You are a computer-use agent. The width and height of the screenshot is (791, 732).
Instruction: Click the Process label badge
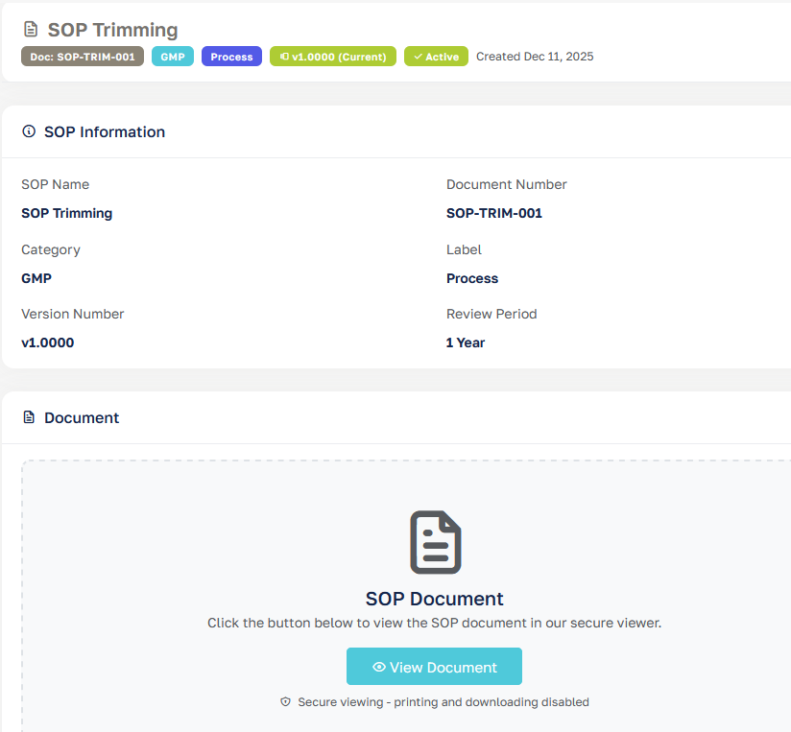coord(231,57)
